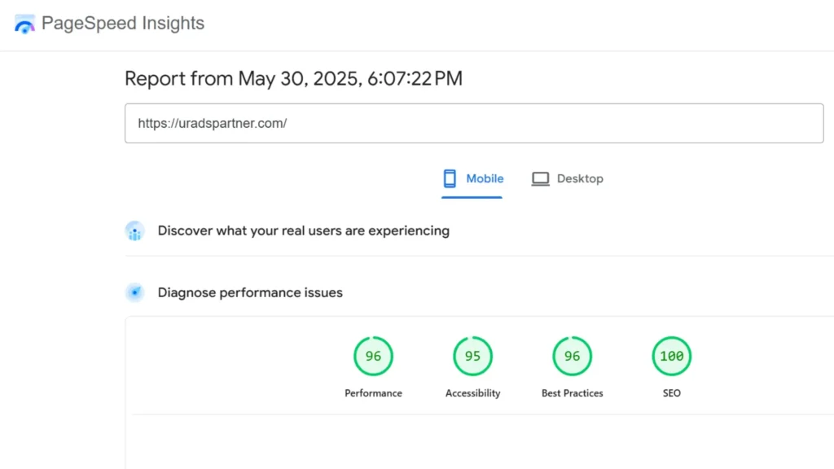Click the Diagnose performance issues heading
The image size is (834, 469).
point(250,292)
